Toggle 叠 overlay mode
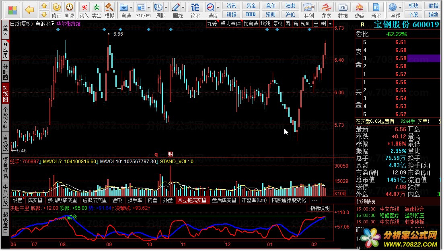 288,24
